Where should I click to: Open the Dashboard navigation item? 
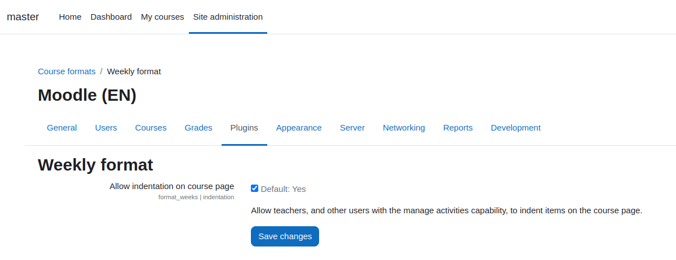tap(111, 17)
